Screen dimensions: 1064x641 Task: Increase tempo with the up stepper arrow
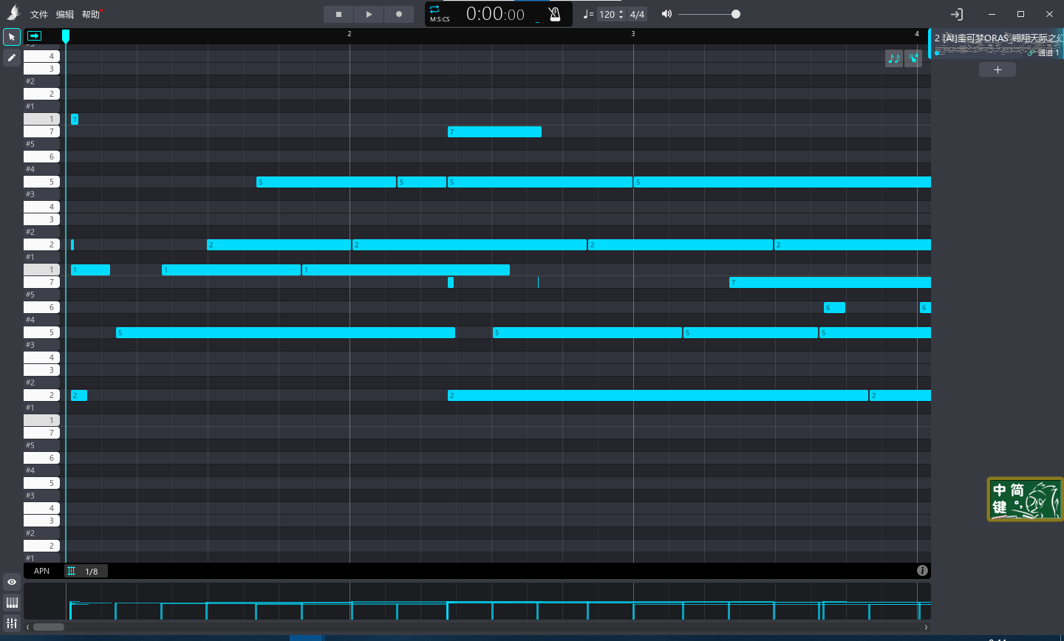coord(621,10)
